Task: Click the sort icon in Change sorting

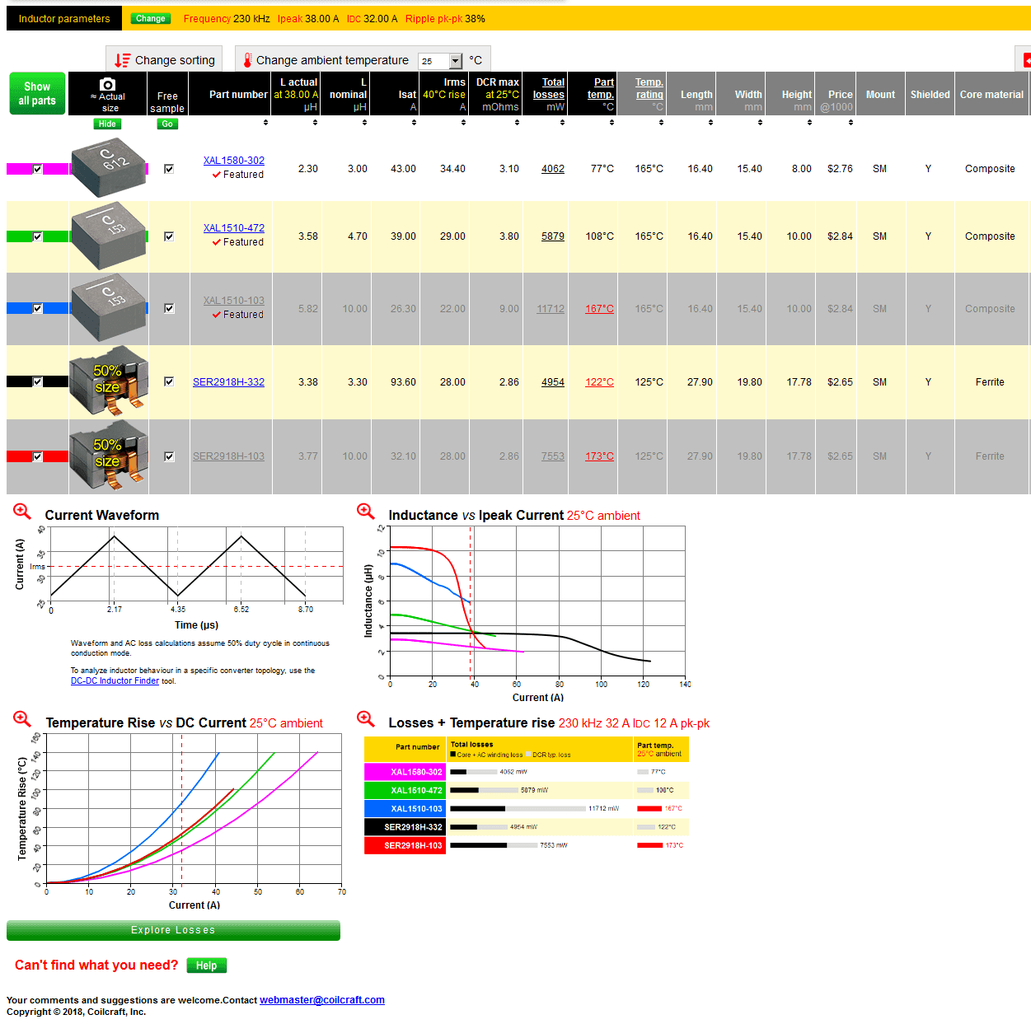Action: [x=122, y=60]
